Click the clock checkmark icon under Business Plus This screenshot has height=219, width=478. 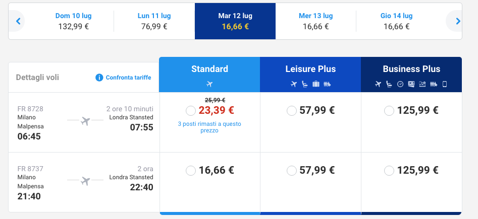(x=400, y=84)
